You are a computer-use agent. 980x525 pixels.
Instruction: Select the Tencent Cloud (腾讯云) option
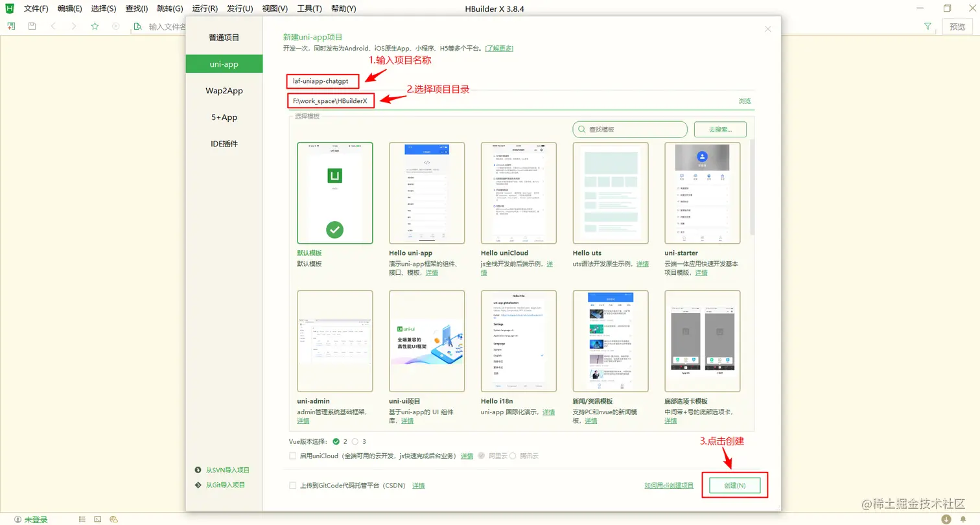[x=513, y=456]
